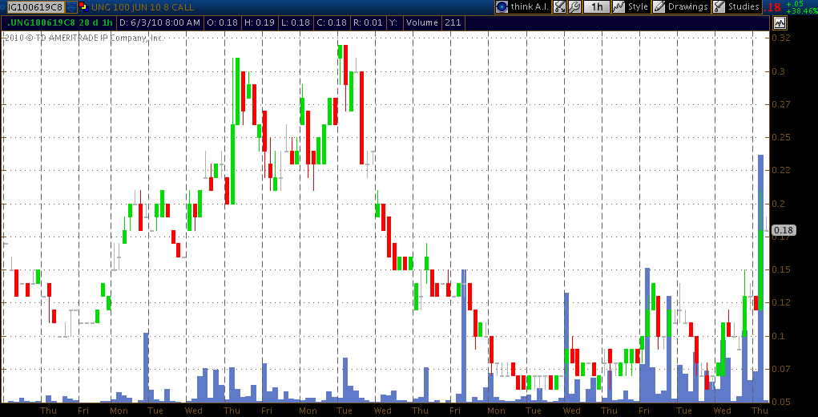Click the R: 0.01 range value

(x=368, y=23)
